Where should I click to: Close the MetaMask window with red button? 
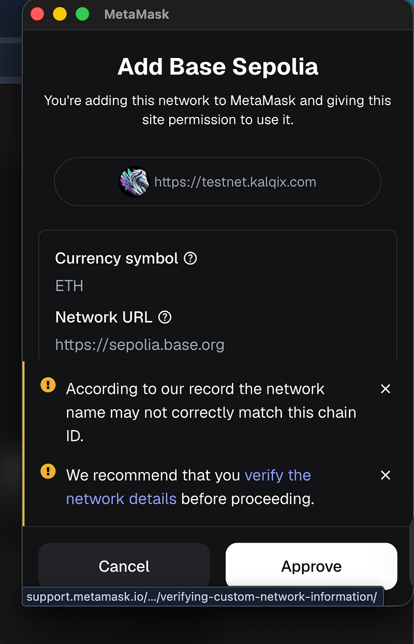tap(37, 14)
